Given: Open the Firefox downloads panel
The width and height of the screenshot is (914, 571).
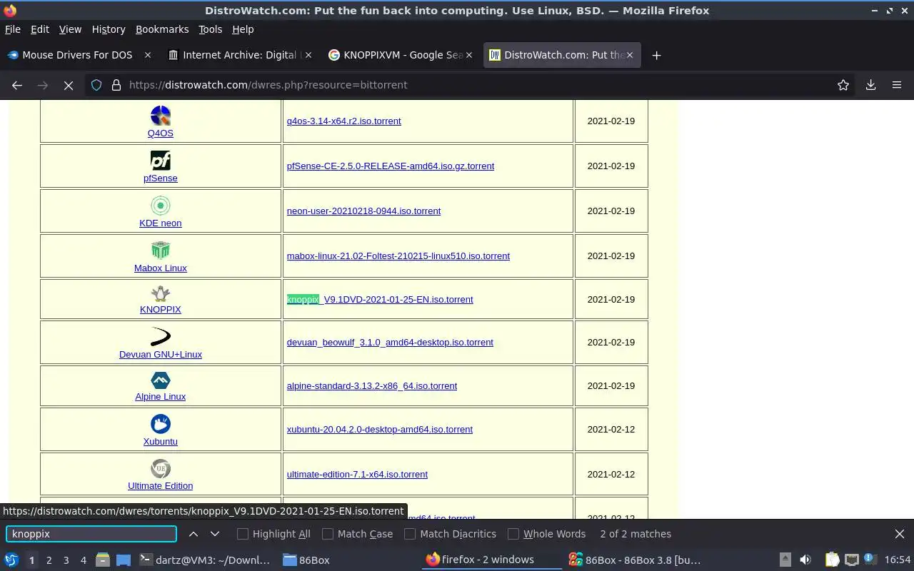Looking at the screenshot, I should click(x=871, y=85).
